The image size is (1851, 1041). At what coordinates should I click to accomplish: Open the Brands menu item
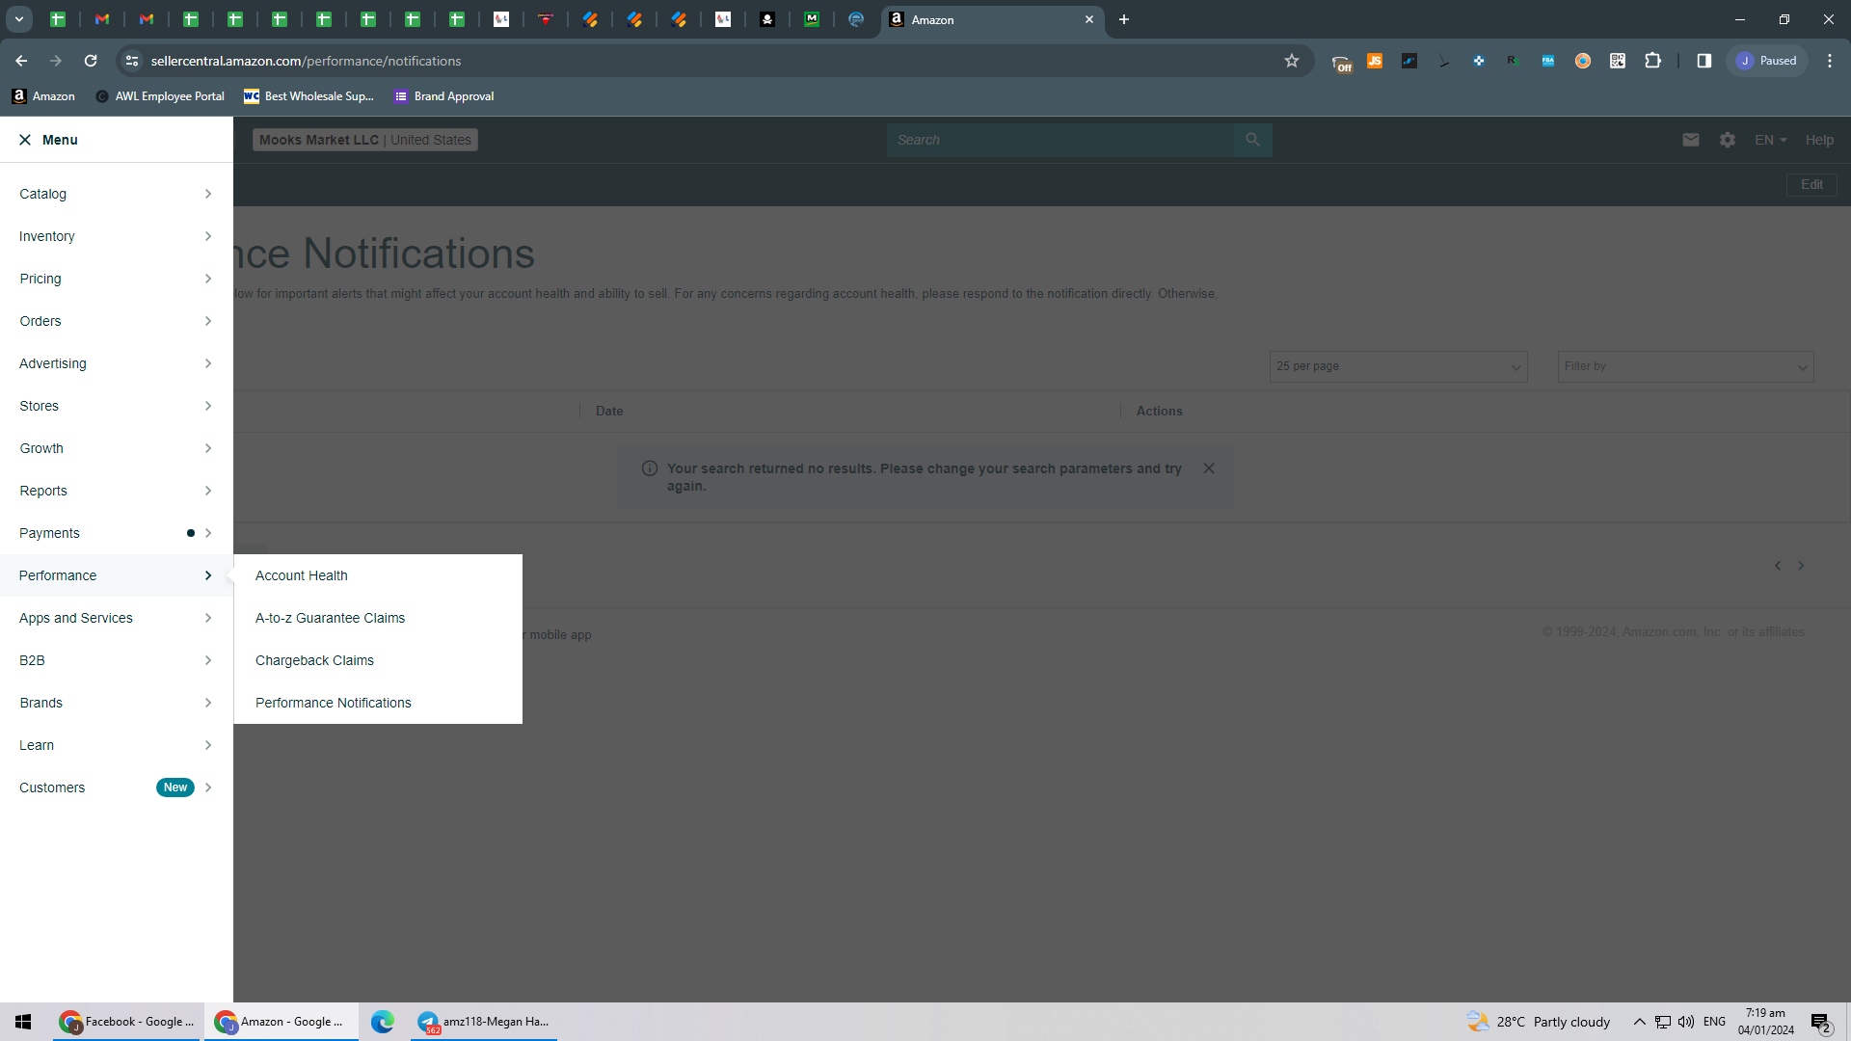click(x=117, y=703)
